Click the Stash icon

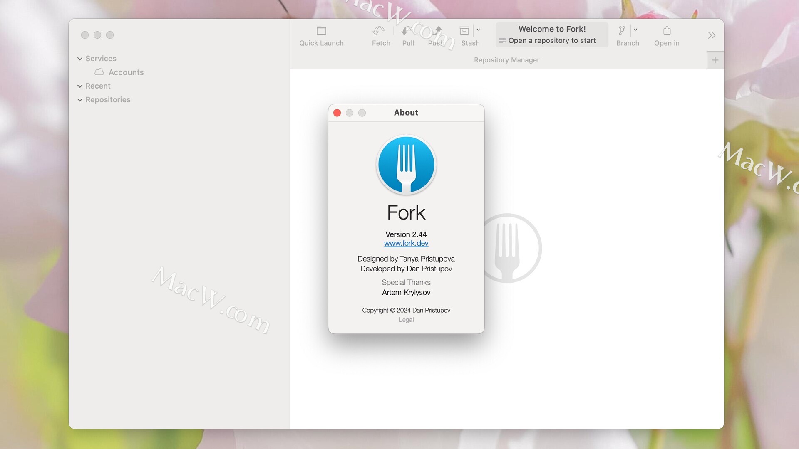pos(464,30)
